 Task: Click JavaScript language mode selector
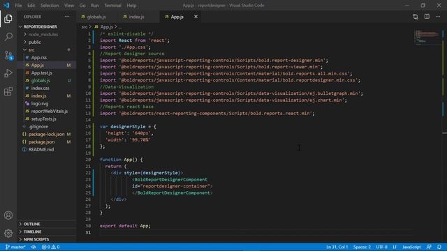point(411,247)
